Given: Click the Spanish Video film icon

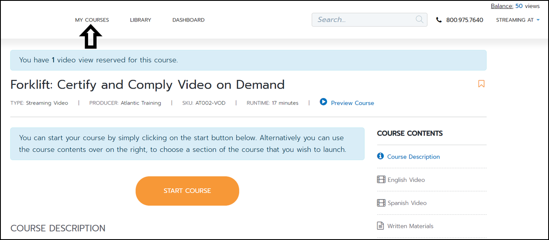Looking at the screenshot, I should tap(381, 202).
